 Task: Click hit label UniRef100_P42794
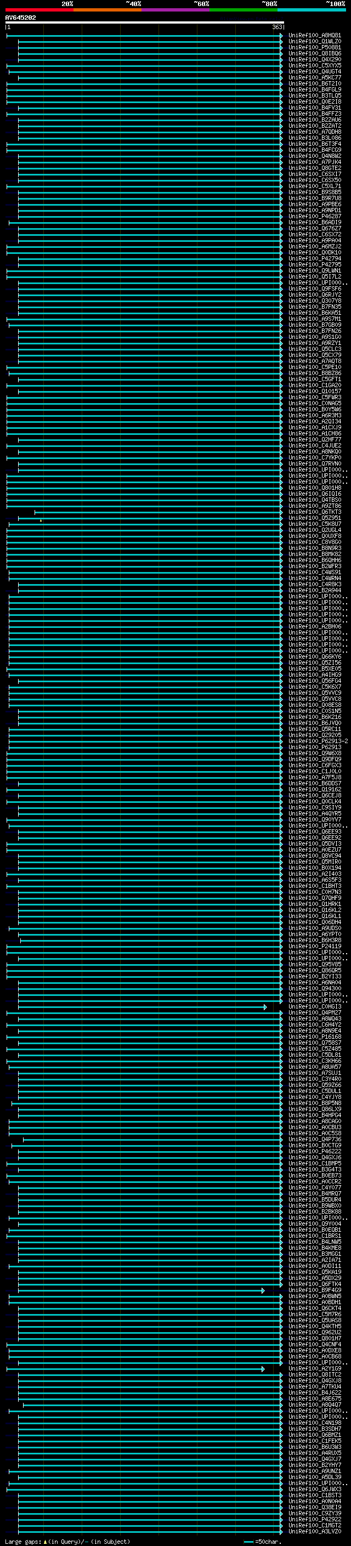[314, 259]
